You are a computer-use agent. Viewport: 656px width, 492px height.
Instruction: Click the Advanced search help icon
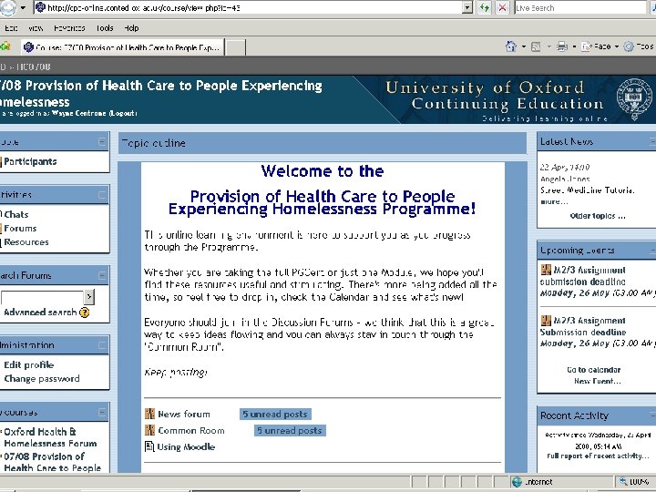pos(84,313)
